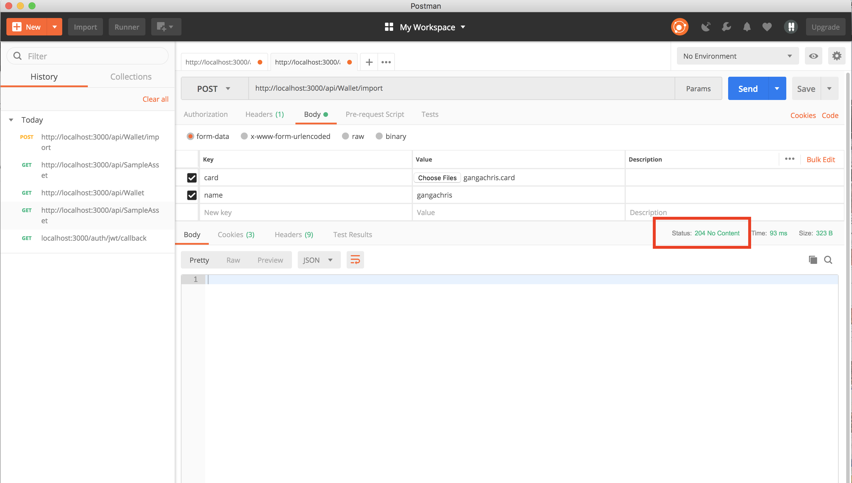Viewport: 852px width, 483px height.
Task: Click the heart icon in header
Action: [767, 27]
